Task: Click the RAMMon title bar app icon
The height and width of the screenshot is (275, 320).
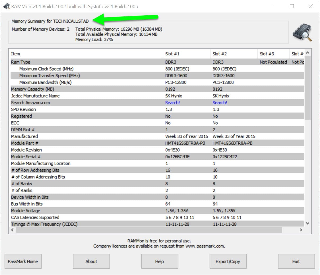Action: [x=6, y=6]
